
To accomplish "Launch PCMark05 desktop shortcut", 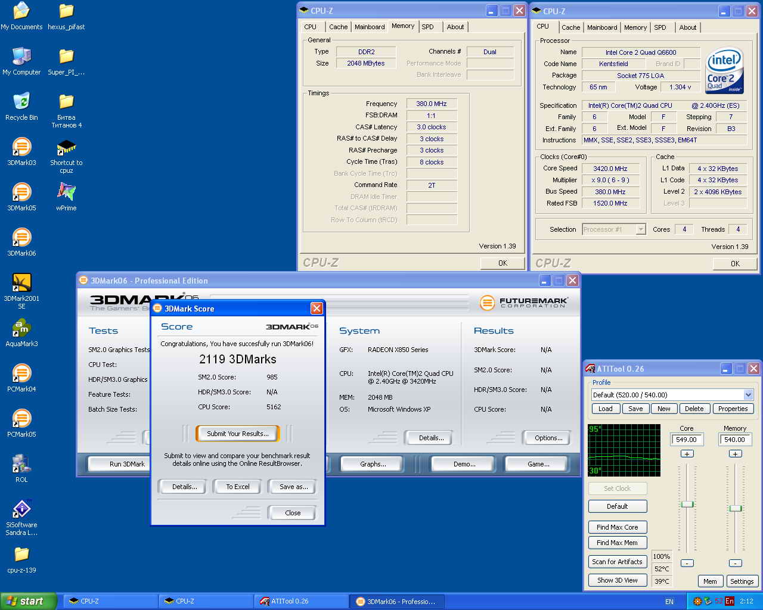I will coord(21,423).
